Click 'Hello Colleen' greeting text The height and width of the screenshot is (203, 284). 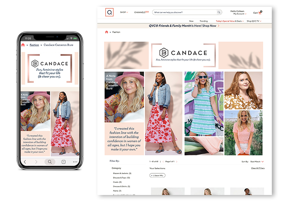click(x=237, y=11)
